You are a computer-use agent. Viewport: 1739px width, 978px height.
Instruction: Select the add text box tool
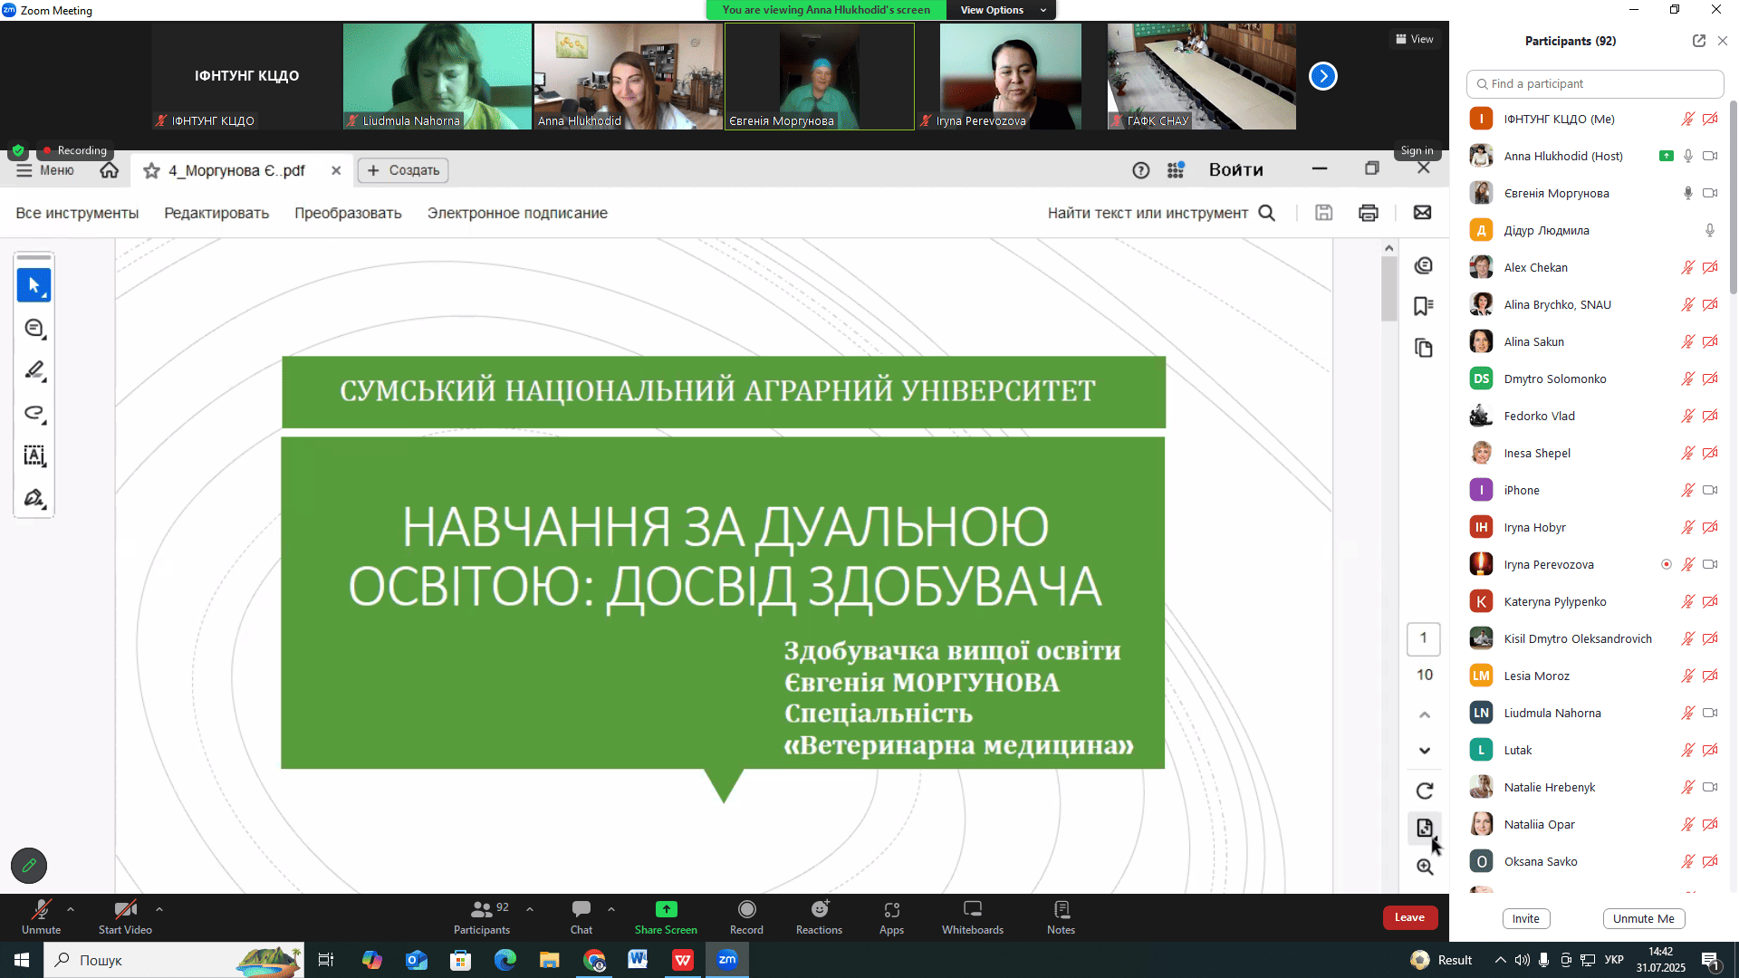(x=34, y=455)
